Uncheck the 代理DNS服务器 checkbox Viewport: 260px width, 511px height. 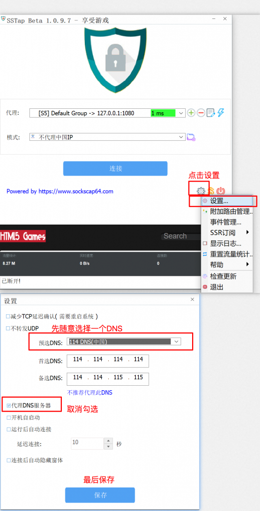8,406
